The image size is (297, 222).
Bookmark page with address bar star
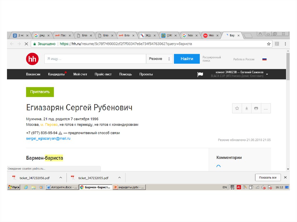pyautogui.click(x=269, y=44)
